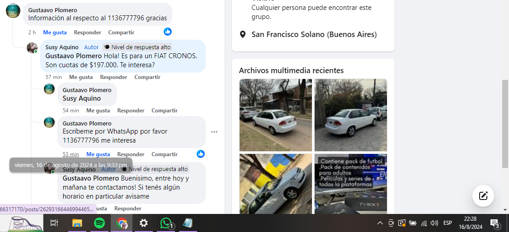Screen dimensions: 509x232
Task: Open File Explorer from the taskbar
Action: (x=77, y=223)
